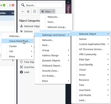Click into the Search... field

point(41,5)
